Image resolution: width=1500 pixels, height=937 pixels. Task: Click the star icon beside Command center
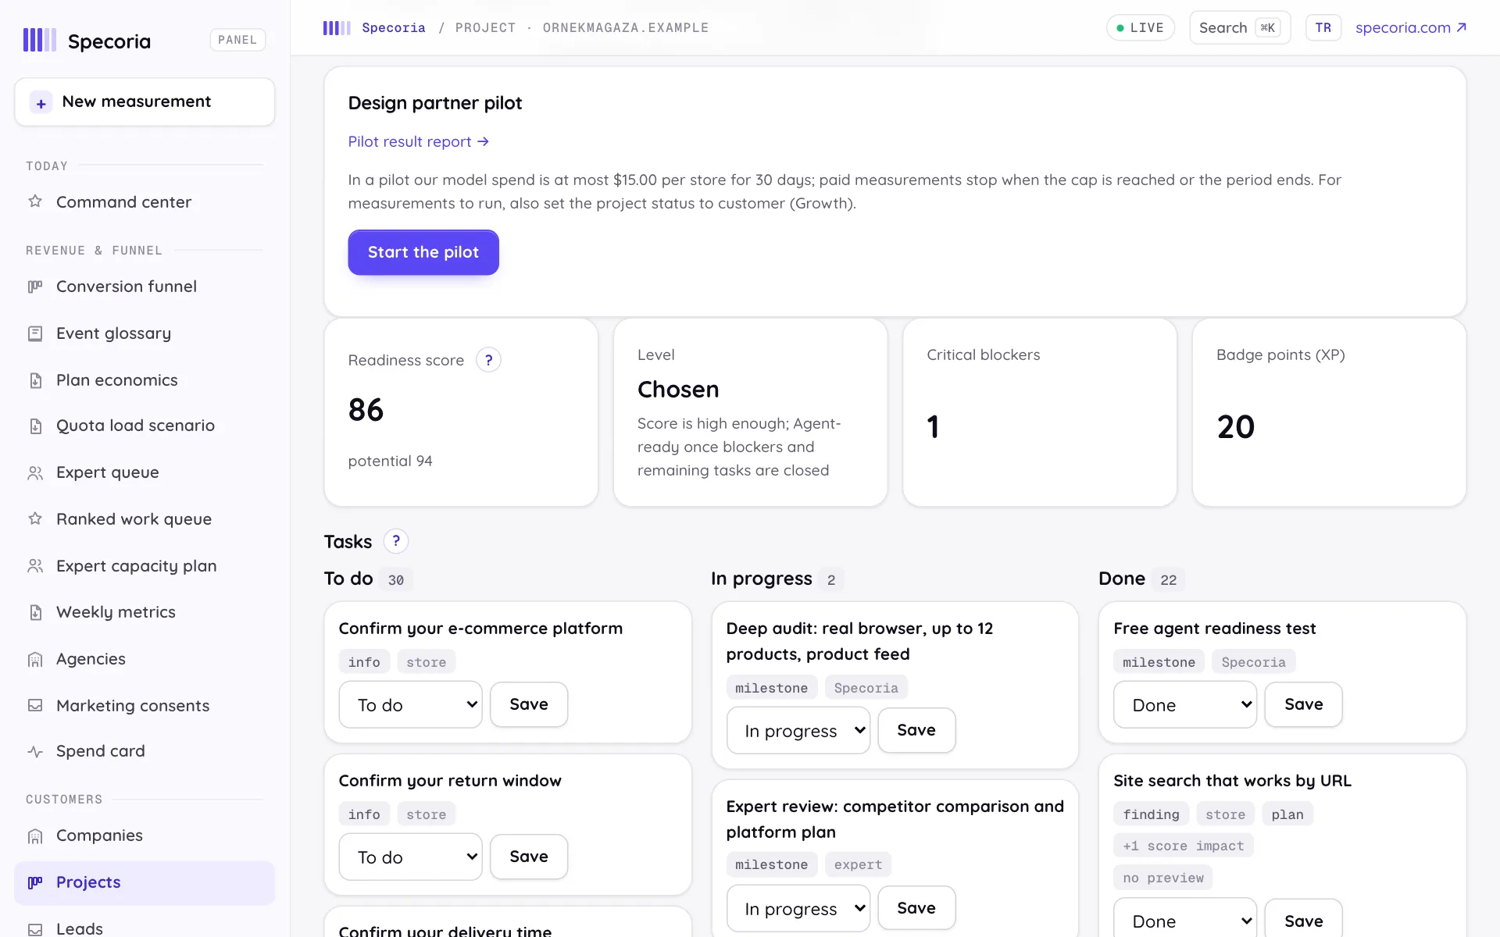point(35,201)
